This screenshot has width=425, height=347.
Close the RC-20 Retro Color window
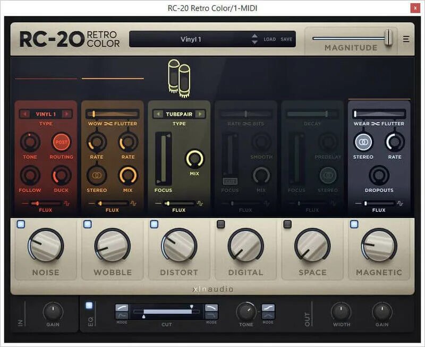(415, 8)
